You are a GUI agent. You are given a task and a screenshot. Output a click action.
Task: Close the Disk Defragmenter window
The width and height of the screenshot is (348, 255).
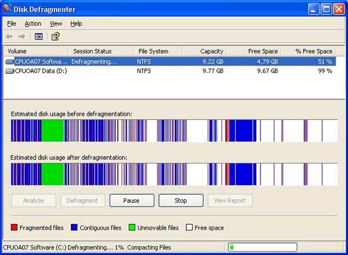point(339,9)
